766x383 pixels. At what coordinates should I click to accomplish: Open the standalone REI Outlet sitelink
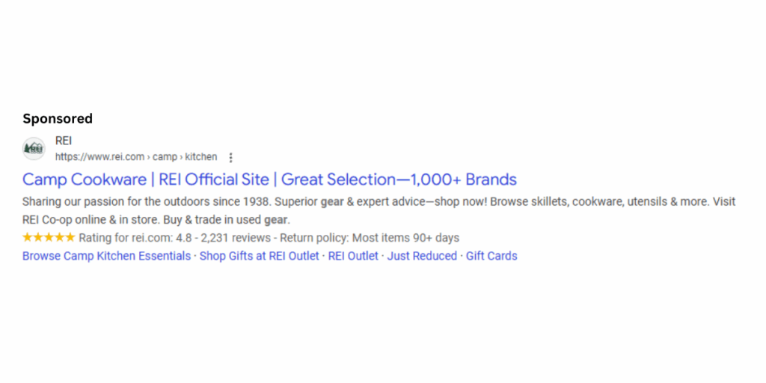point(353,256)
